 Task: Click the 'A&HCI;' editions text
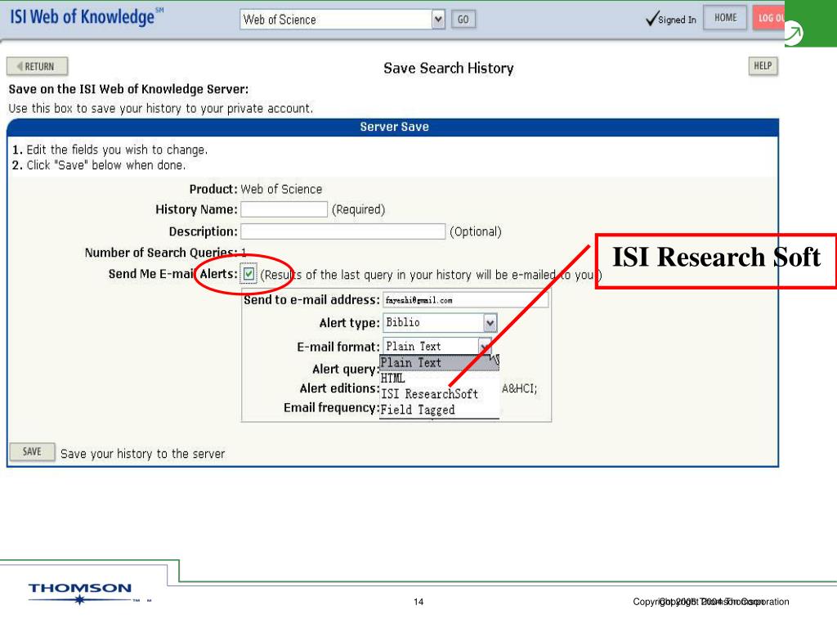(519, 388)
